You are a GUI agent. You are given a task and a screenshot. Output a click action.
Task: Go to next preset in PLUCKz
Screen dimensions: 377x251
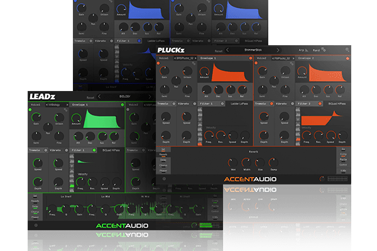[278, 50]
